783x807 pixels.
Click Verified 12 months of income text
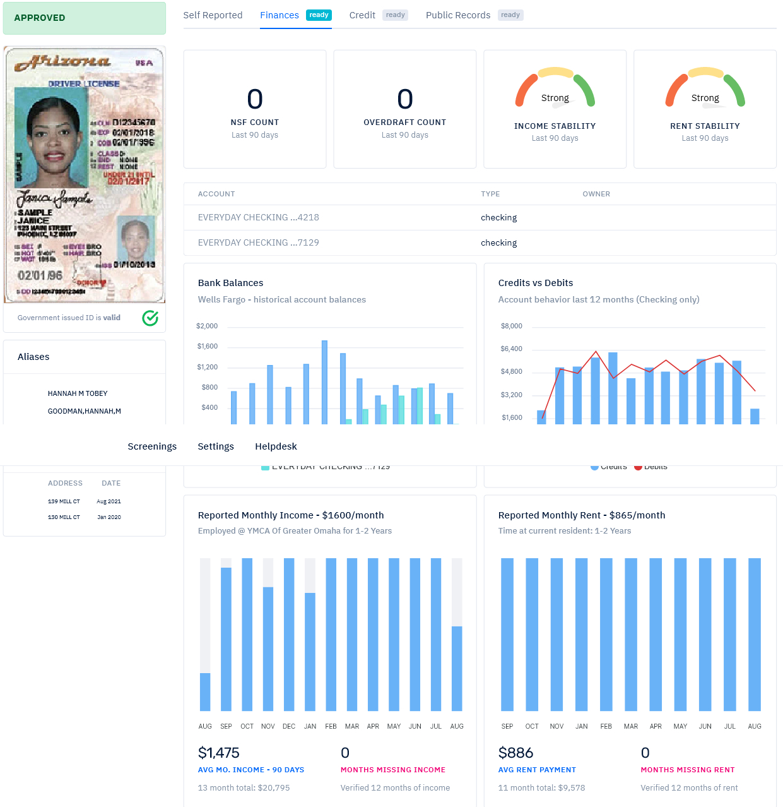[395, 788]
